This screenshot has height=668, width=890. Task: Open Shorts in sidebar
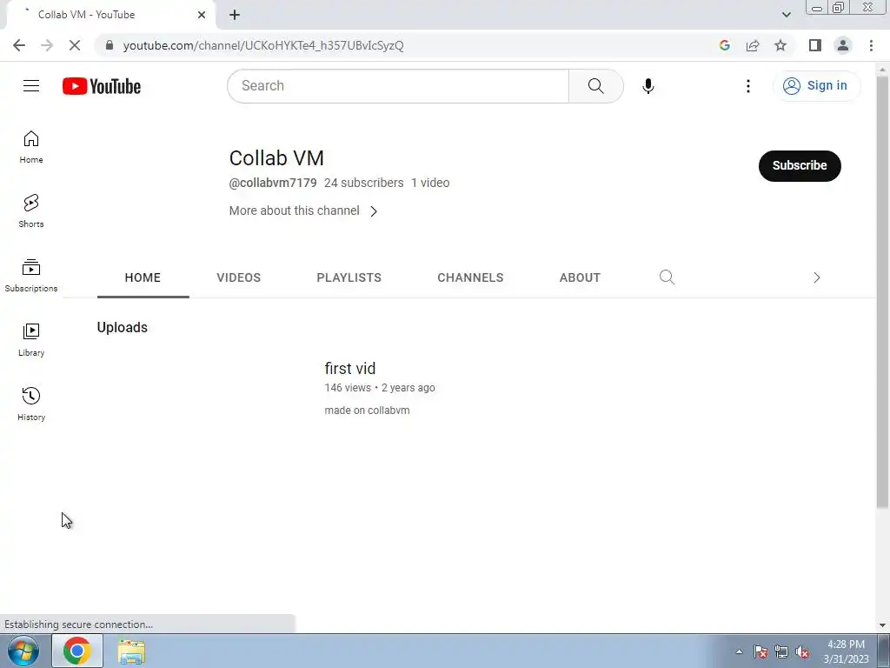[x=31, y=210]
